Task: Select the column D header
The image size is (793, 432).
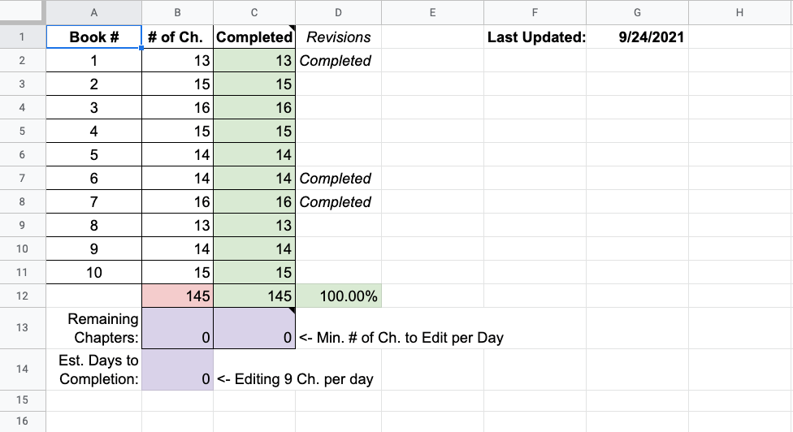Action: coord(338,12)
